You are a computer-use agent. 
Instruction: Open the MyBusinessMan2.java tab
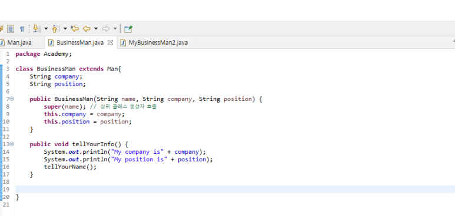pyautogui.click(x=158, y=43)
